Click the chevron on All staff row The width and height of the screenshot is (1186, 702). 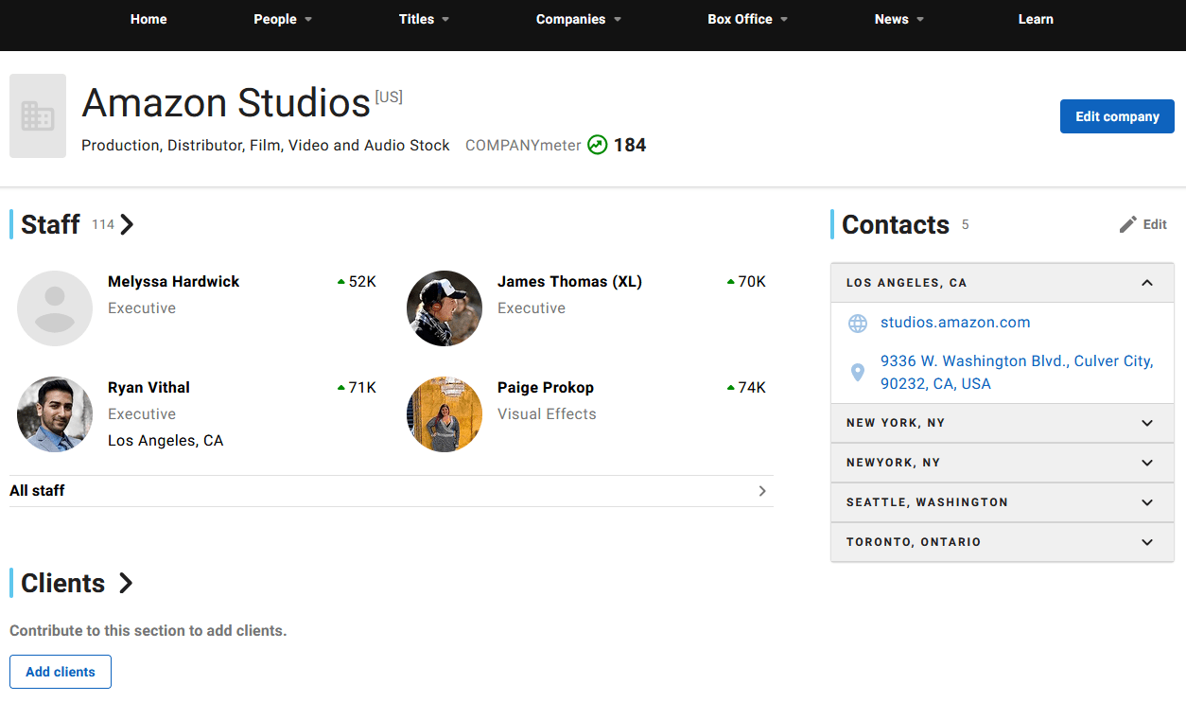(762, 491)
